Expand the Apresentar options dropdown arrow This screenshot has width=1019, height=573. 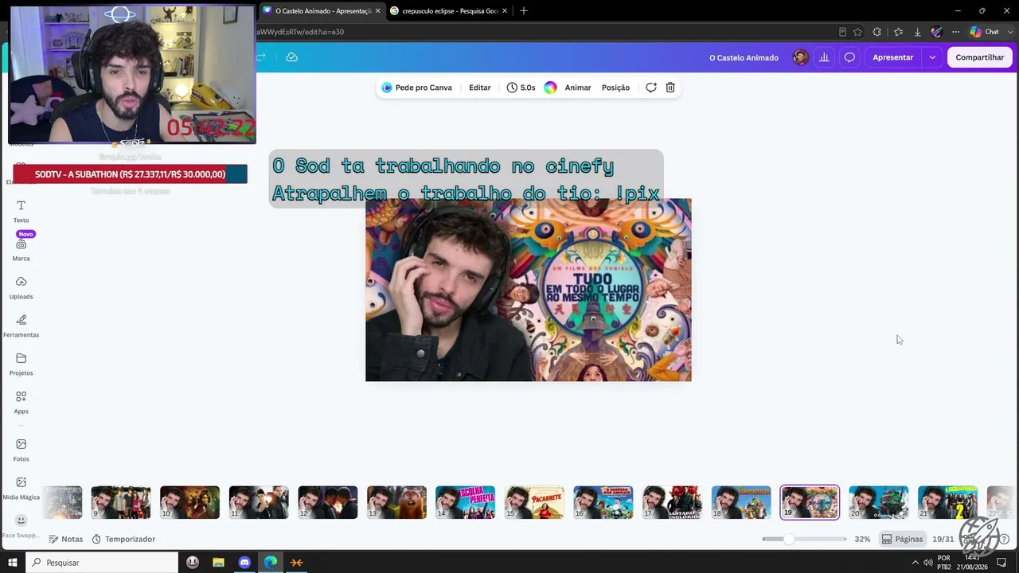tap(932, 57)
